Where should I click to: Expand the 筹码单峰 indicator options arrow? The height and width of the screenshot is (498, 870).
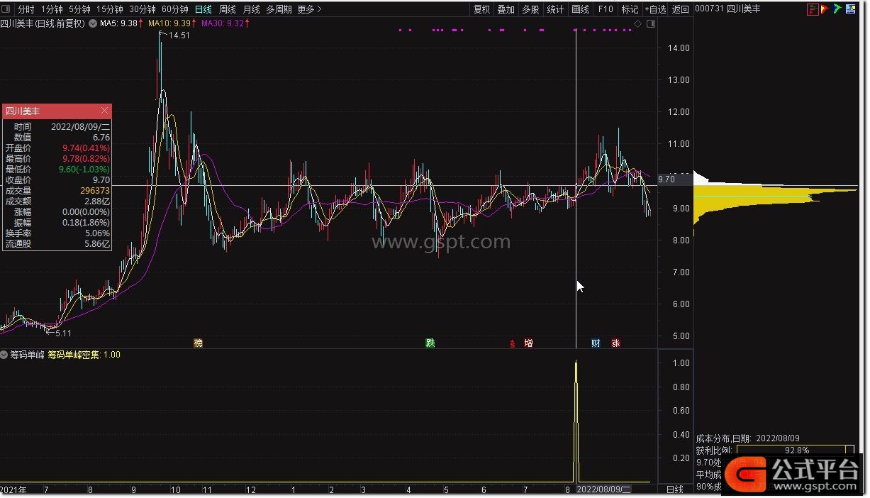(5, 355)
